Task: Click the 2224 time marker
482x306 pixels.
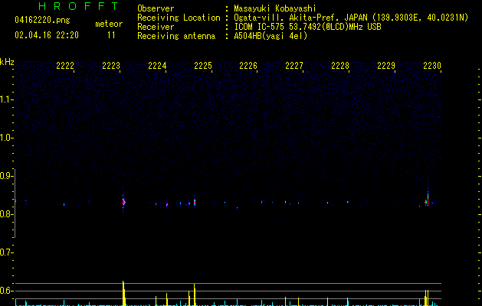Action: 157,66
